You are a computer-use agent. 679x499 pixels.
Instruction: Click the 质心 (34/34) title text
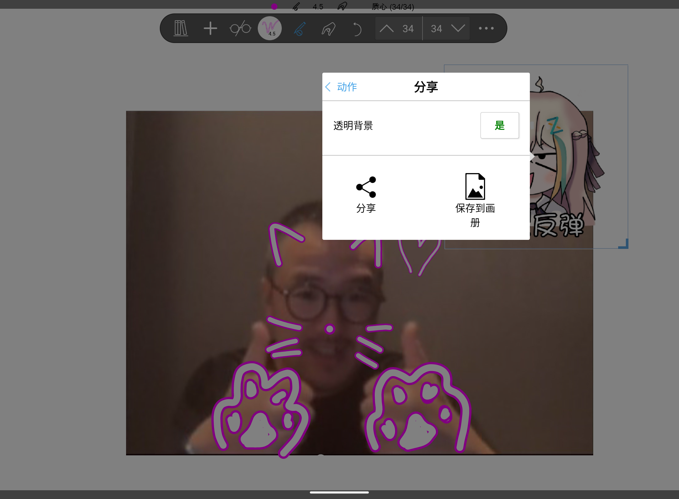pos(393,7)
